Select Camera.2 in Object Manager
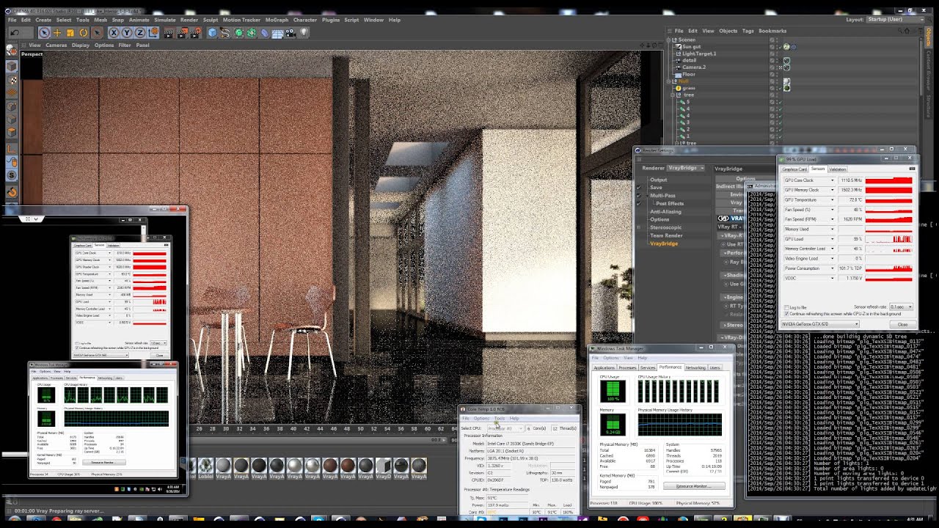 pyautogui.click(x=694, y=67)
